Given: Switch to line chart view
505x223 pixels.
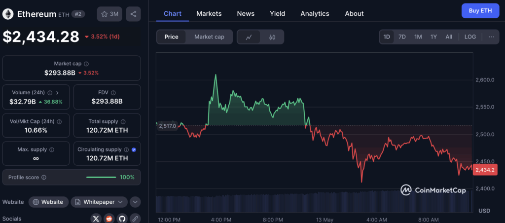Looking at the screenshot, I should pyautogui.click(x=249, y=37).
